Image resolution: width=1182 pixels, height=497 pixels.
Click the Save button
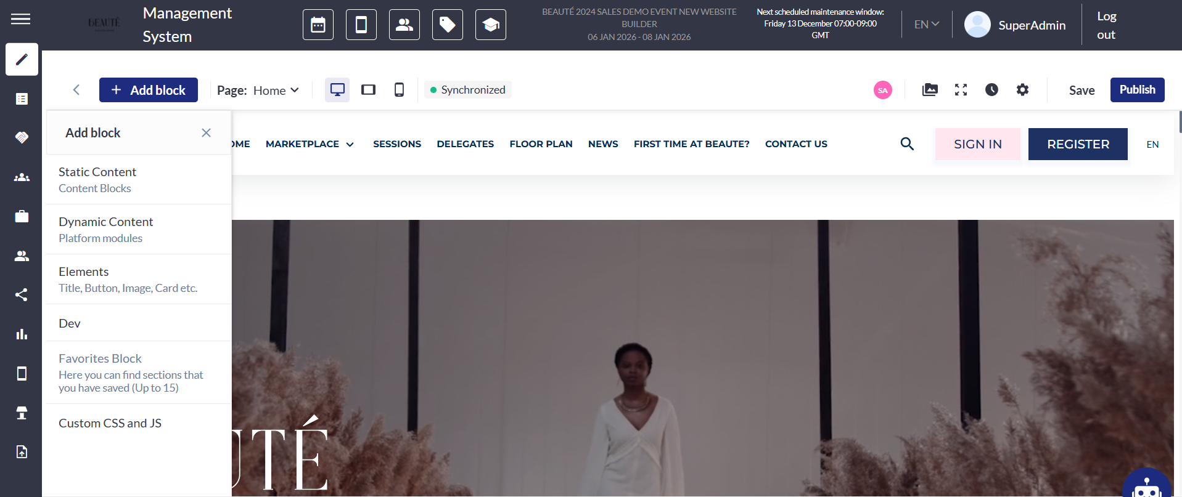(1081, 91)
